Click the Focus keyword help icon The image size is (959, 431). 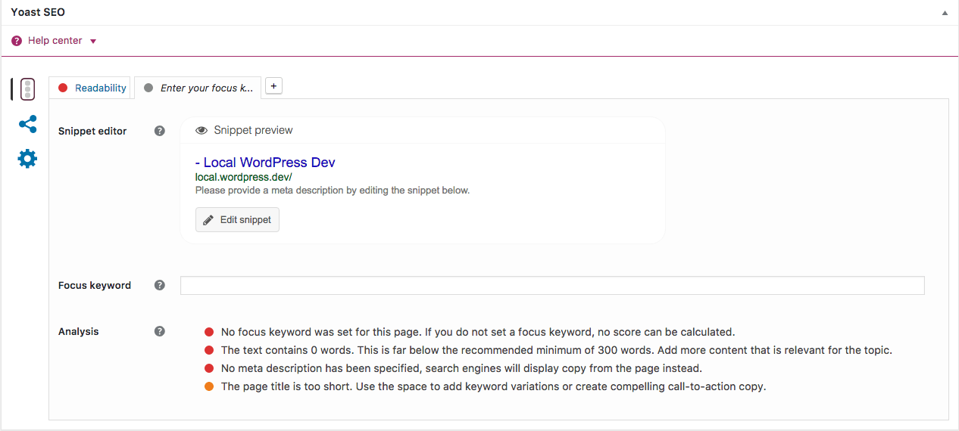point(160,285)
